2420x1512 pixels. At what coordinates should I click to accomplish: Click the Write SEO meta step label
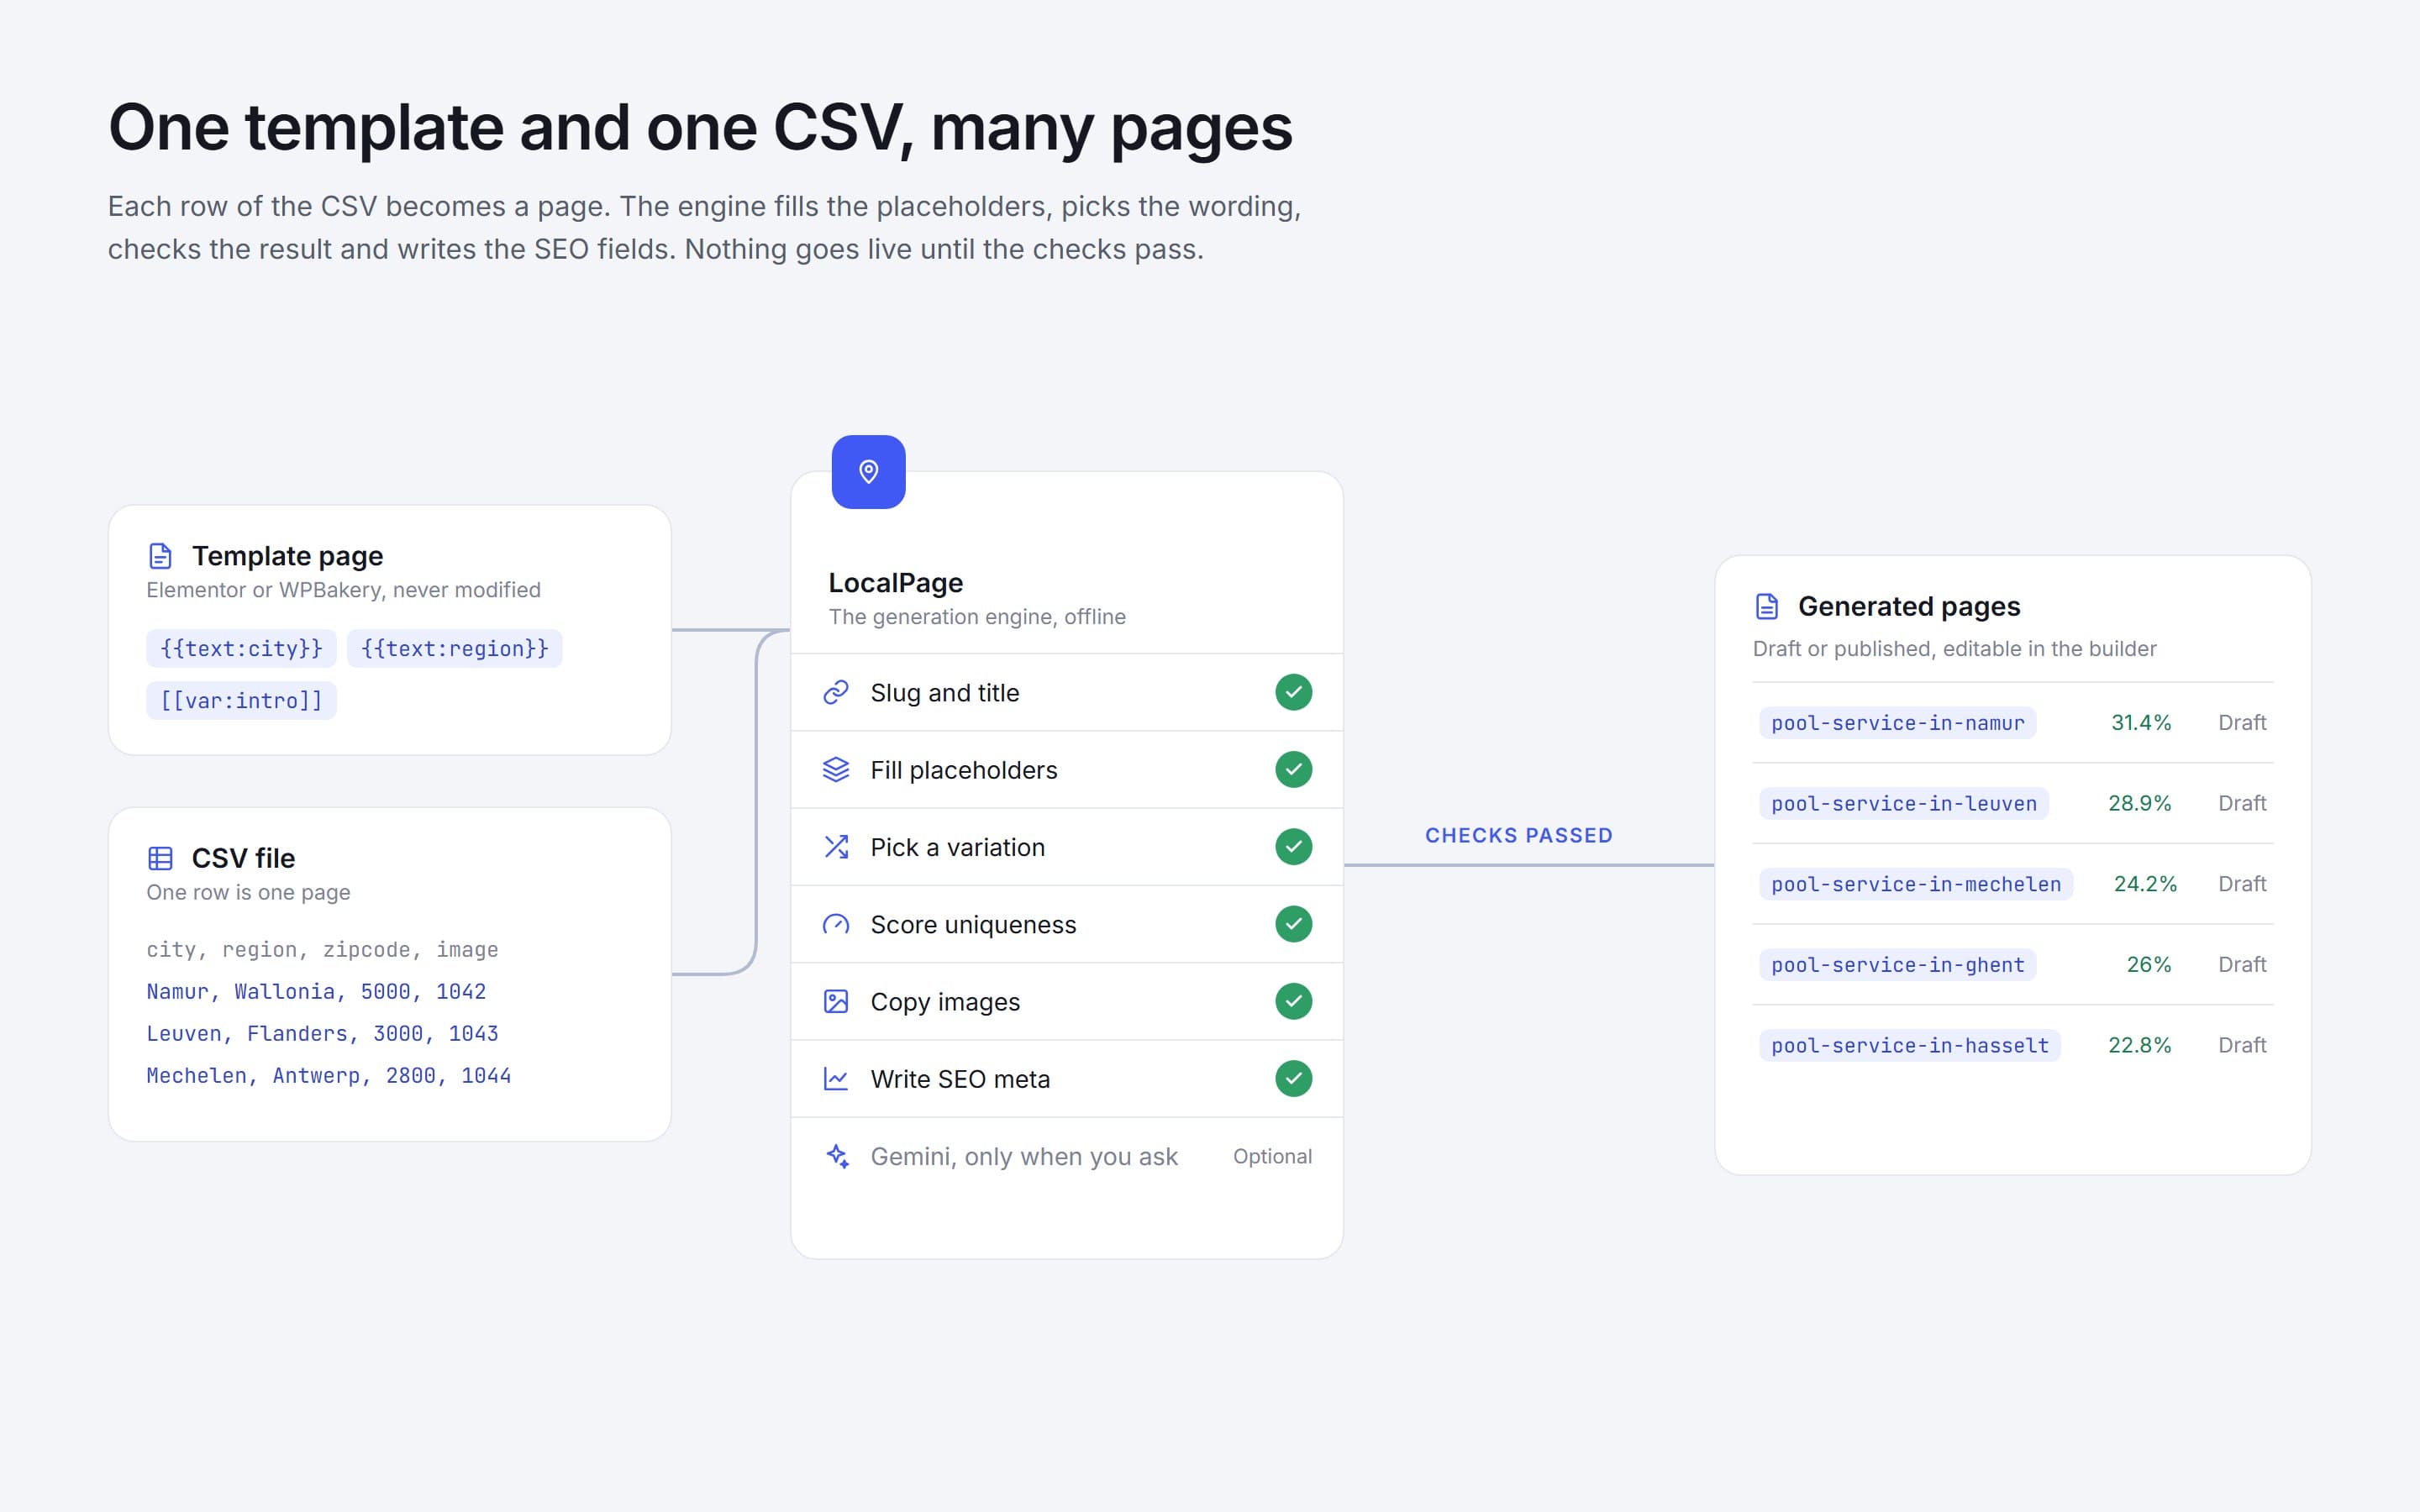tap(960, 1079)
